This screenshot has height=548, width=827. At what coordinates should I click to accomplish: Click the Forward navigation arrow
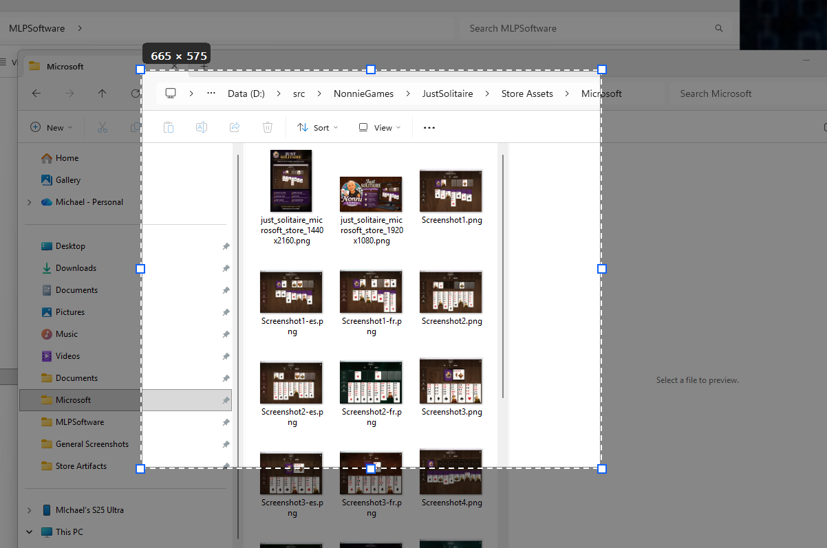click(x=69, y=94)
